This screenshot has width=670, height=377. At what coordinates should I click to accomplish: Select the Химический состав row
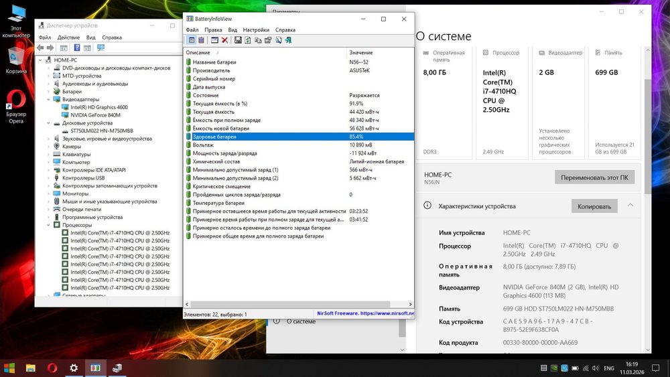(x=299, y=162)
